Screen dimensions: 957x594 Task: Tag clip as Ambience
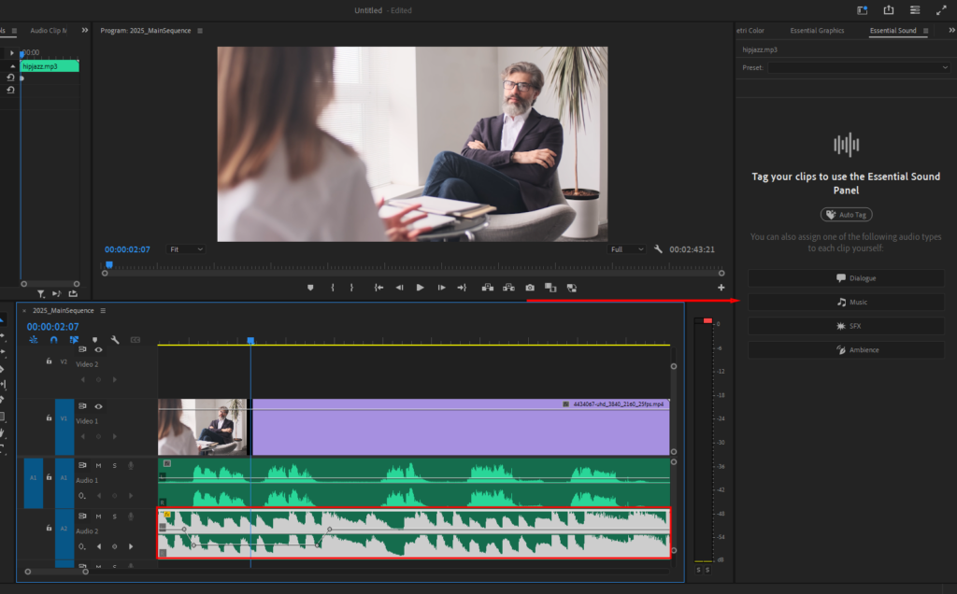click(846, 350)
